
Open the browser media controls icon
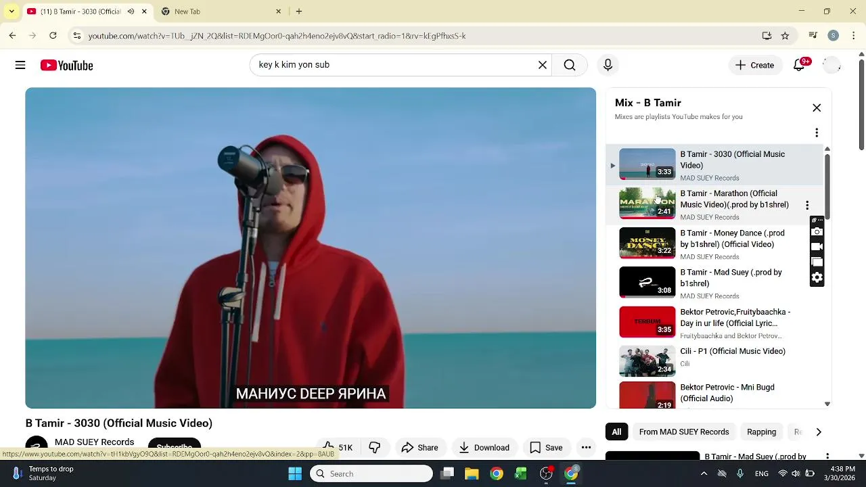(813, 36)
